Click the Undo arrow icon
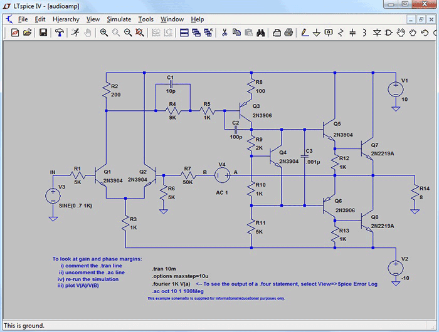The width and height of the screenshot is (439, 332). [x=425, y=33]
